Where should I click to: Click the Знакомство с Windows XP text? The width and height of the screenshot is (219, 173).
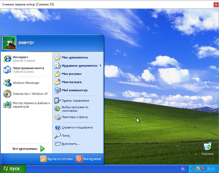(x=30, y=94)
